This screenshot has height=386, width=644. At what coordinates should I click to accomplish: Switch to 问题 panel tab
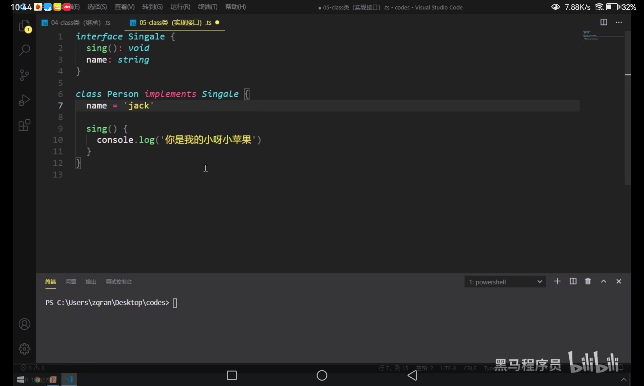pos(71,282)
